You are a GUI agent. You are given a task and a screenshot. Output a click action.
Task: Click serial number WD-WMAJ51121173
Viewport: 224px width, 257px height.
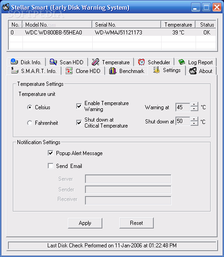(118, 32)
